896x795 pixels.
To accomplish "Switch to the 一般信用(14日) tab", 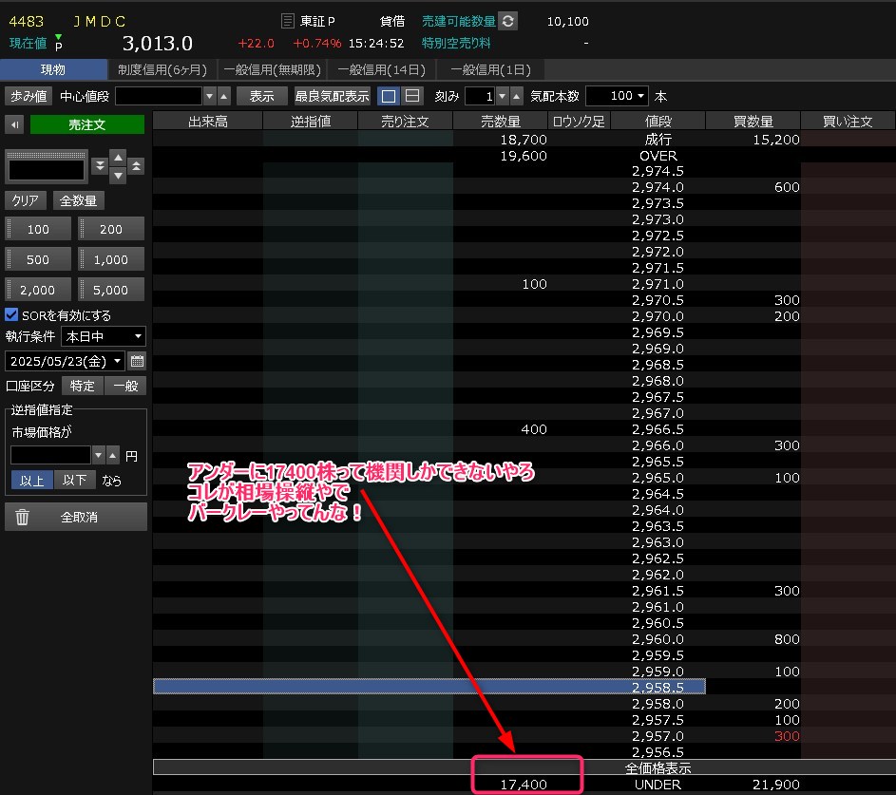I will coord(381,69).
